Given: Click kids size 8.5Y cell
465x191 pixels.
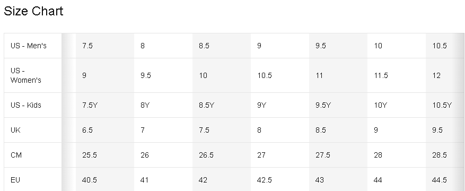Looking at the screenshot, I should coord(222,105).
